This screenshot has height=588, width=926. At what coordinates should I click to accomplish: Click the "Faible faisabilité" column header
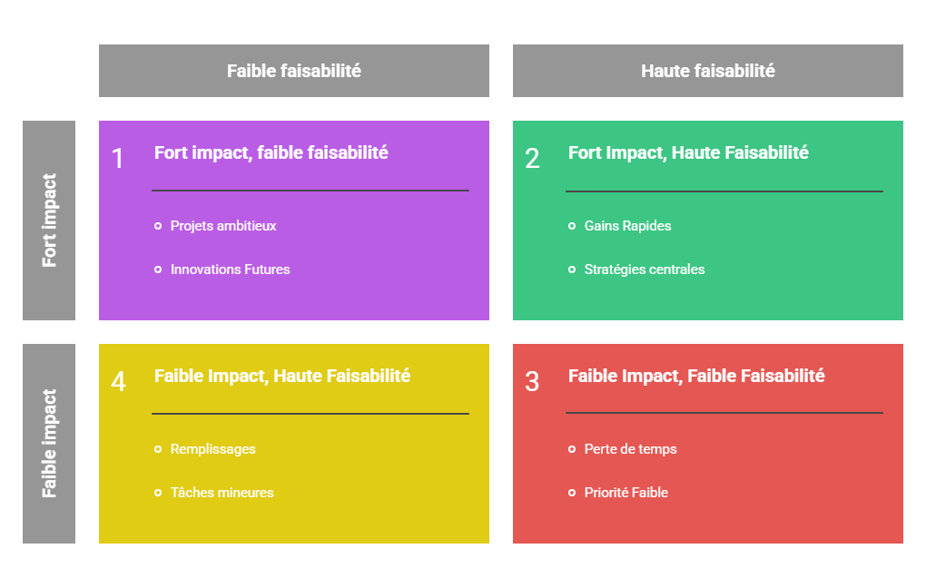click(293, 71)
